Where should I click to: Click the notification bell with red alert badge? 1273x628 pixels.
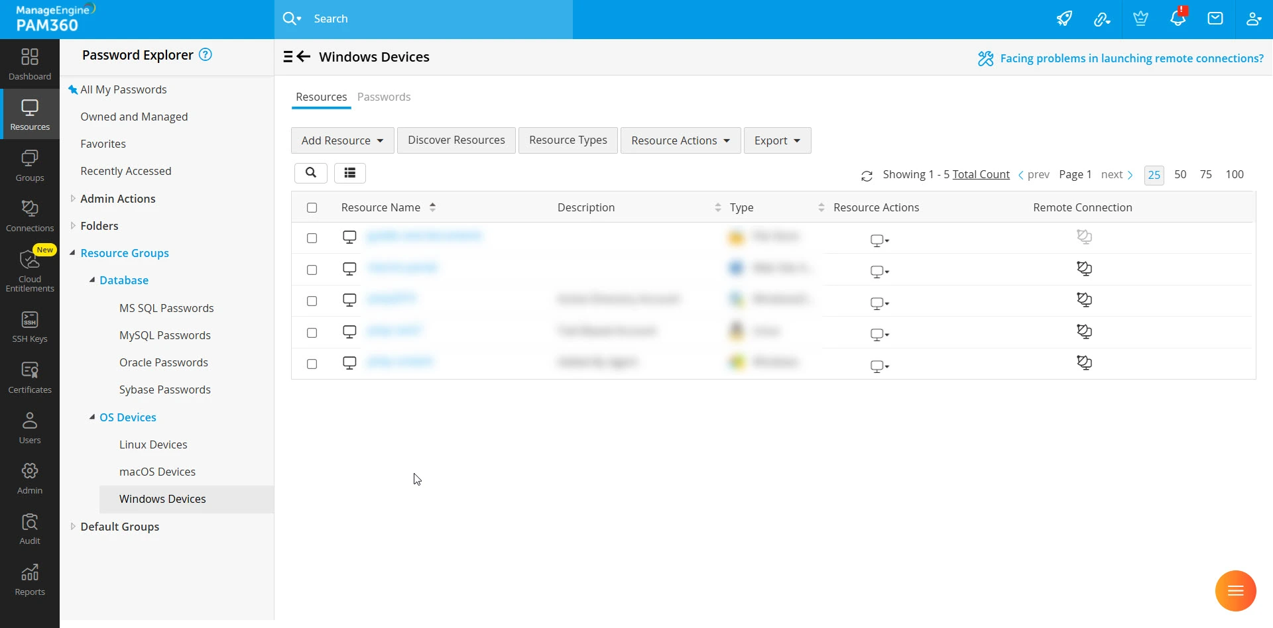[x=1178, y=18]
